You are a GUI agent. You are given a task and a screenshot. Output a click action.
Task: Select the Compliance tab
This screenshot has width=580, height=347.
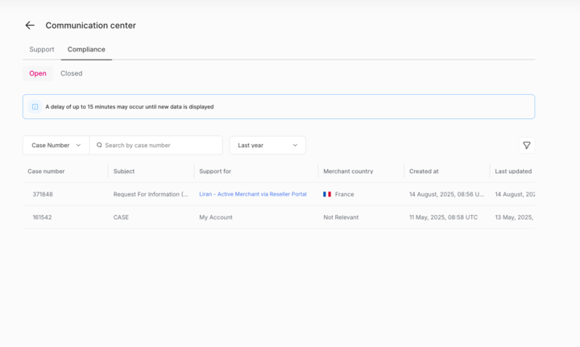tap(86, 49)
